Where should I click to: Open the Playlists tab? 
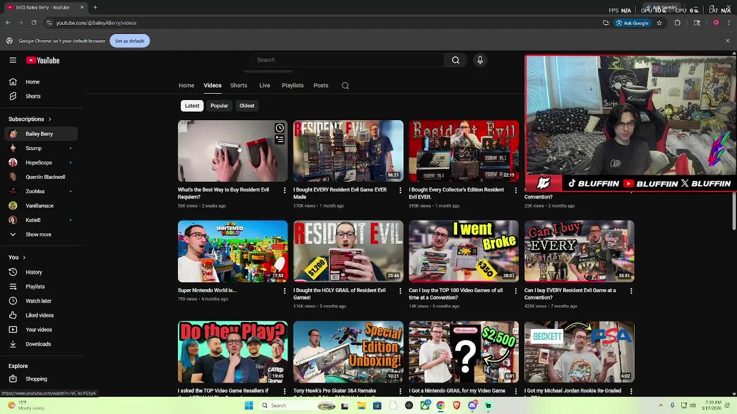coord(292,86)
